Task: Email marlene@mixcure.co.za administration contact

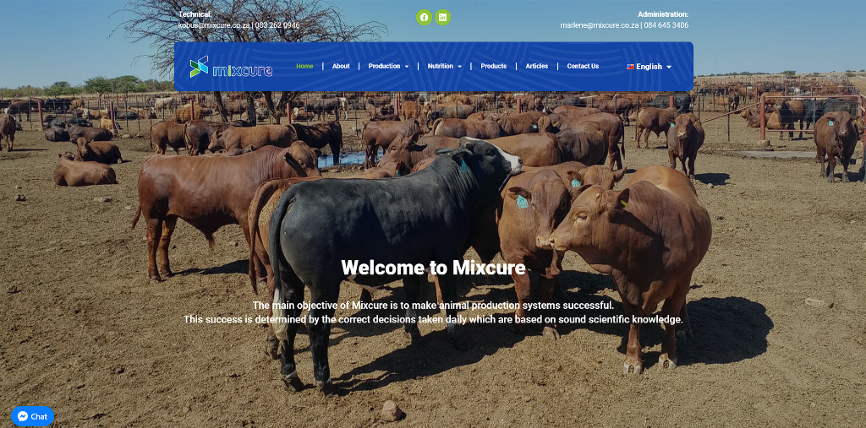Action: (x=600, y=25)
